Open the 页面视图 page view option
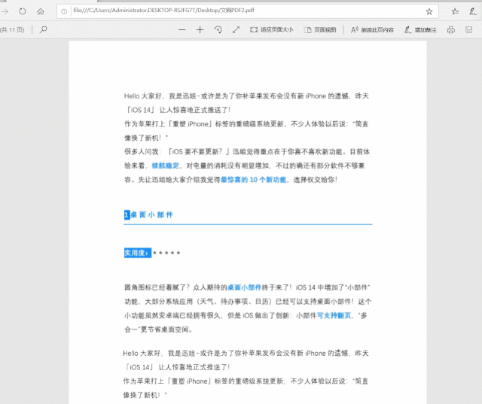The width and height of the screenshot is (482, 404). tap(320, 30)
